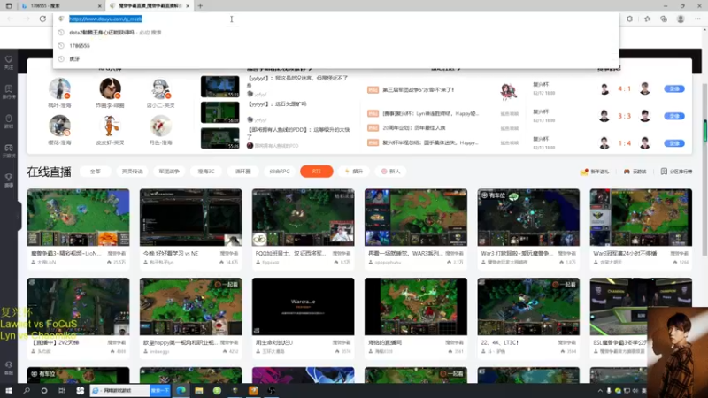Open the browser settings ellipsis menu
Screen dimensions: 708x398
[x=697, y=19]
